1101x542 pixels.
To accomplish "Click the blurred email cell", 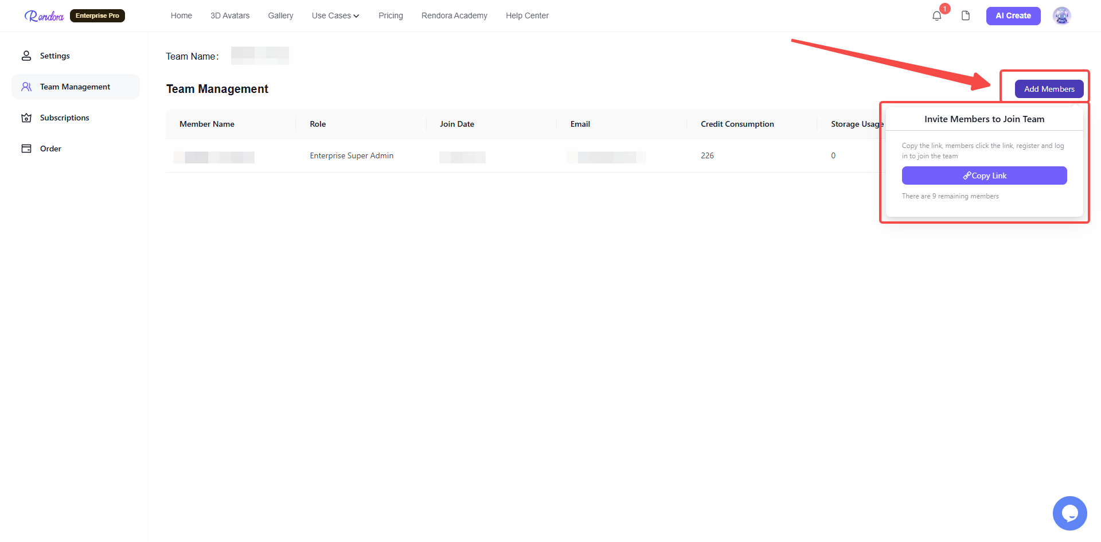I will [606, 157].
